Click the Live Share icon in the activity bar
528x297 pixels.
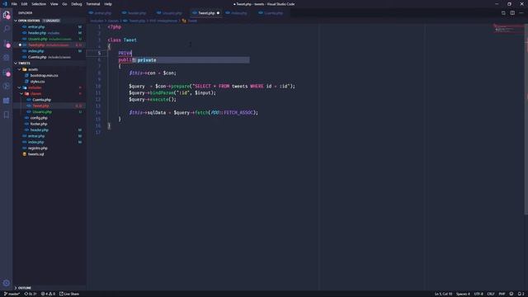click(x=7, y=86)
